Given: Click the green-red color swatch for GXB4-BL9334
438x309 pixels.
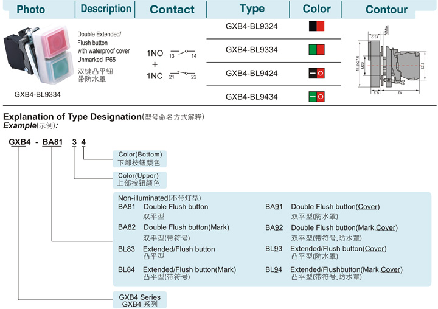Looking at the screenshot, I should tap(316, 49).
